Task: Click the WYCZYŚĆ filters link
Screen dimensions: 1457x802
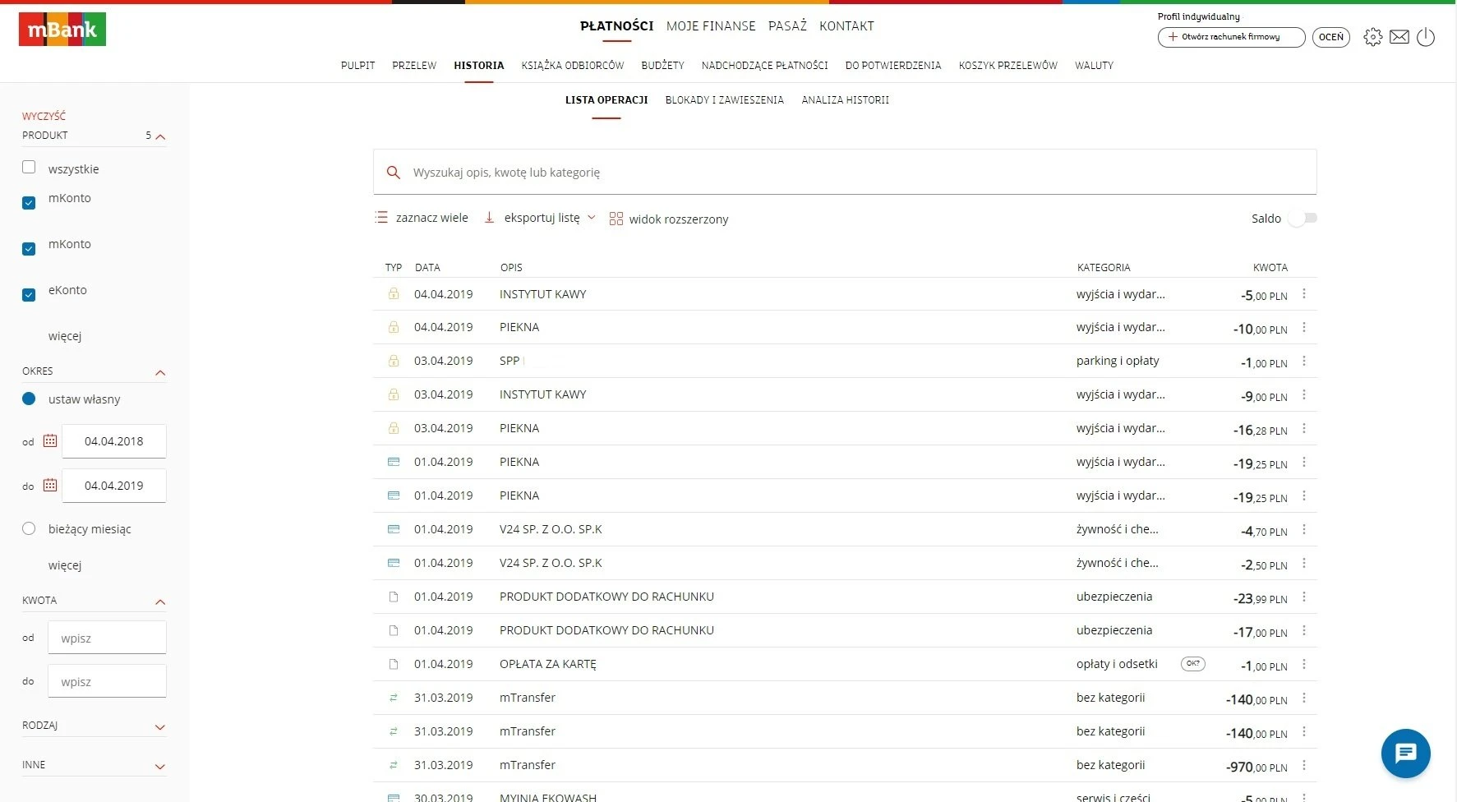Action: (44, 117)
